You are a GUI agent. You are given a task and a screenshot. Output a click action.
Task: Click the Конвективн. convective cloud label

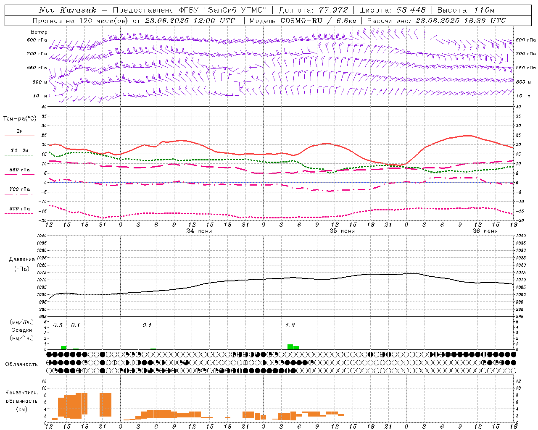click(x=21, y=393)
